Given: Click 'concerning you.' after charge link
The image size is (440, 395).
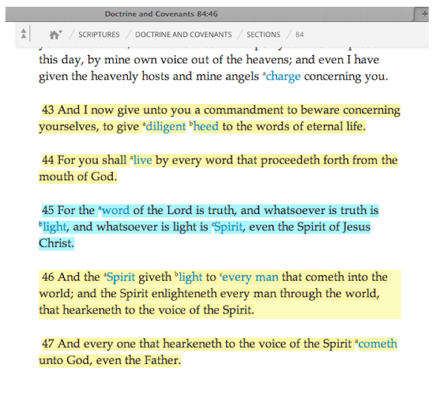Looking at the screenshot, I should click(x=346, y=76).
